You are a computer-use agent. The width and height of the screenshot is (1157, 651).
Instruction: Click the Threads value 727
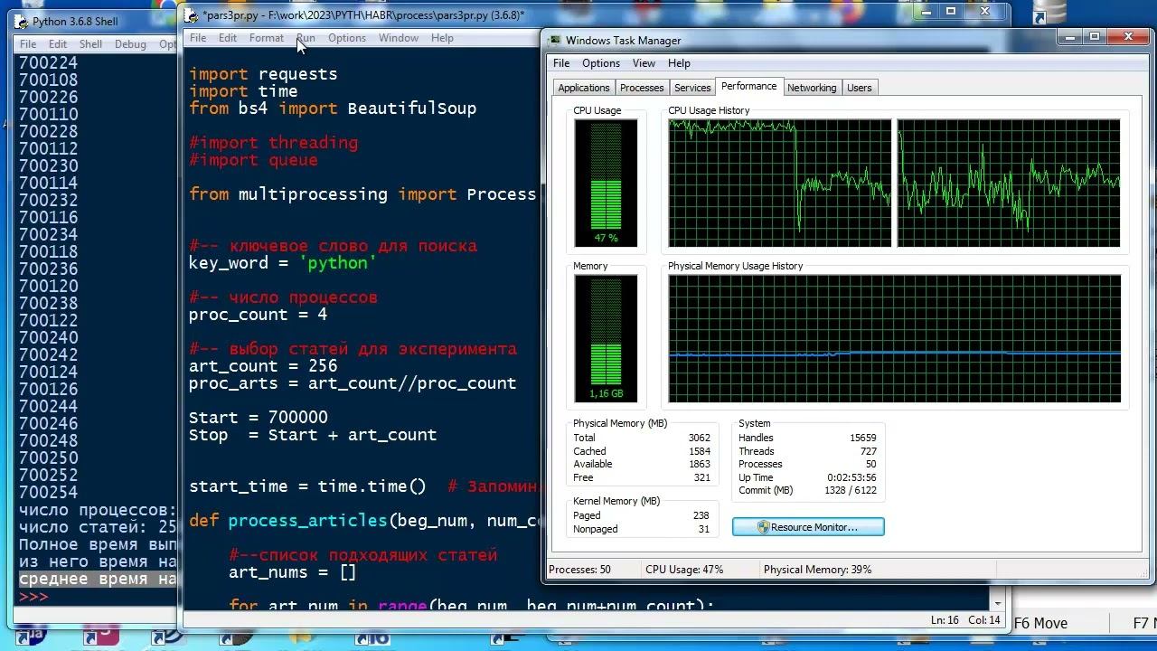[868, 451]
